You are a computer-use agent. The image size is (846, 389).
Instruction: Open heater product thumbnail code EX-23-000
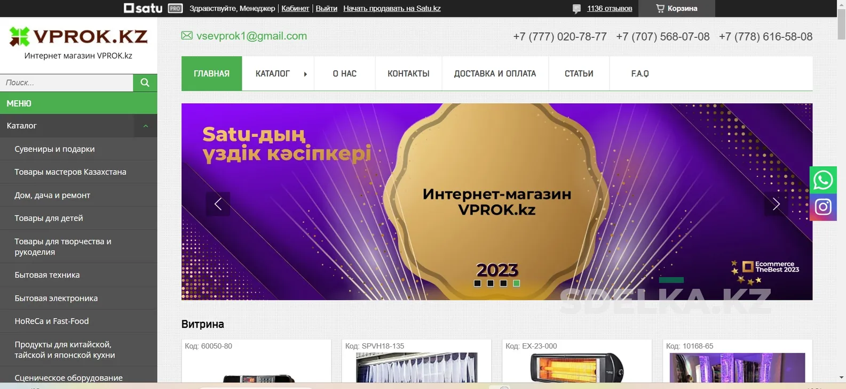coord(577,367)
